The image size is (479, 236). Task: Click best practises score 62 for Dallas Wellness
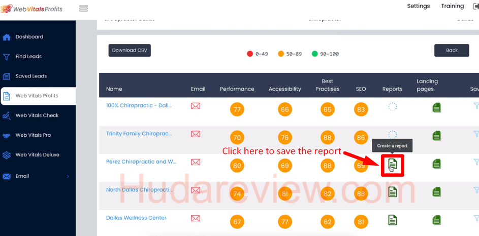click(x=328, y=222)
